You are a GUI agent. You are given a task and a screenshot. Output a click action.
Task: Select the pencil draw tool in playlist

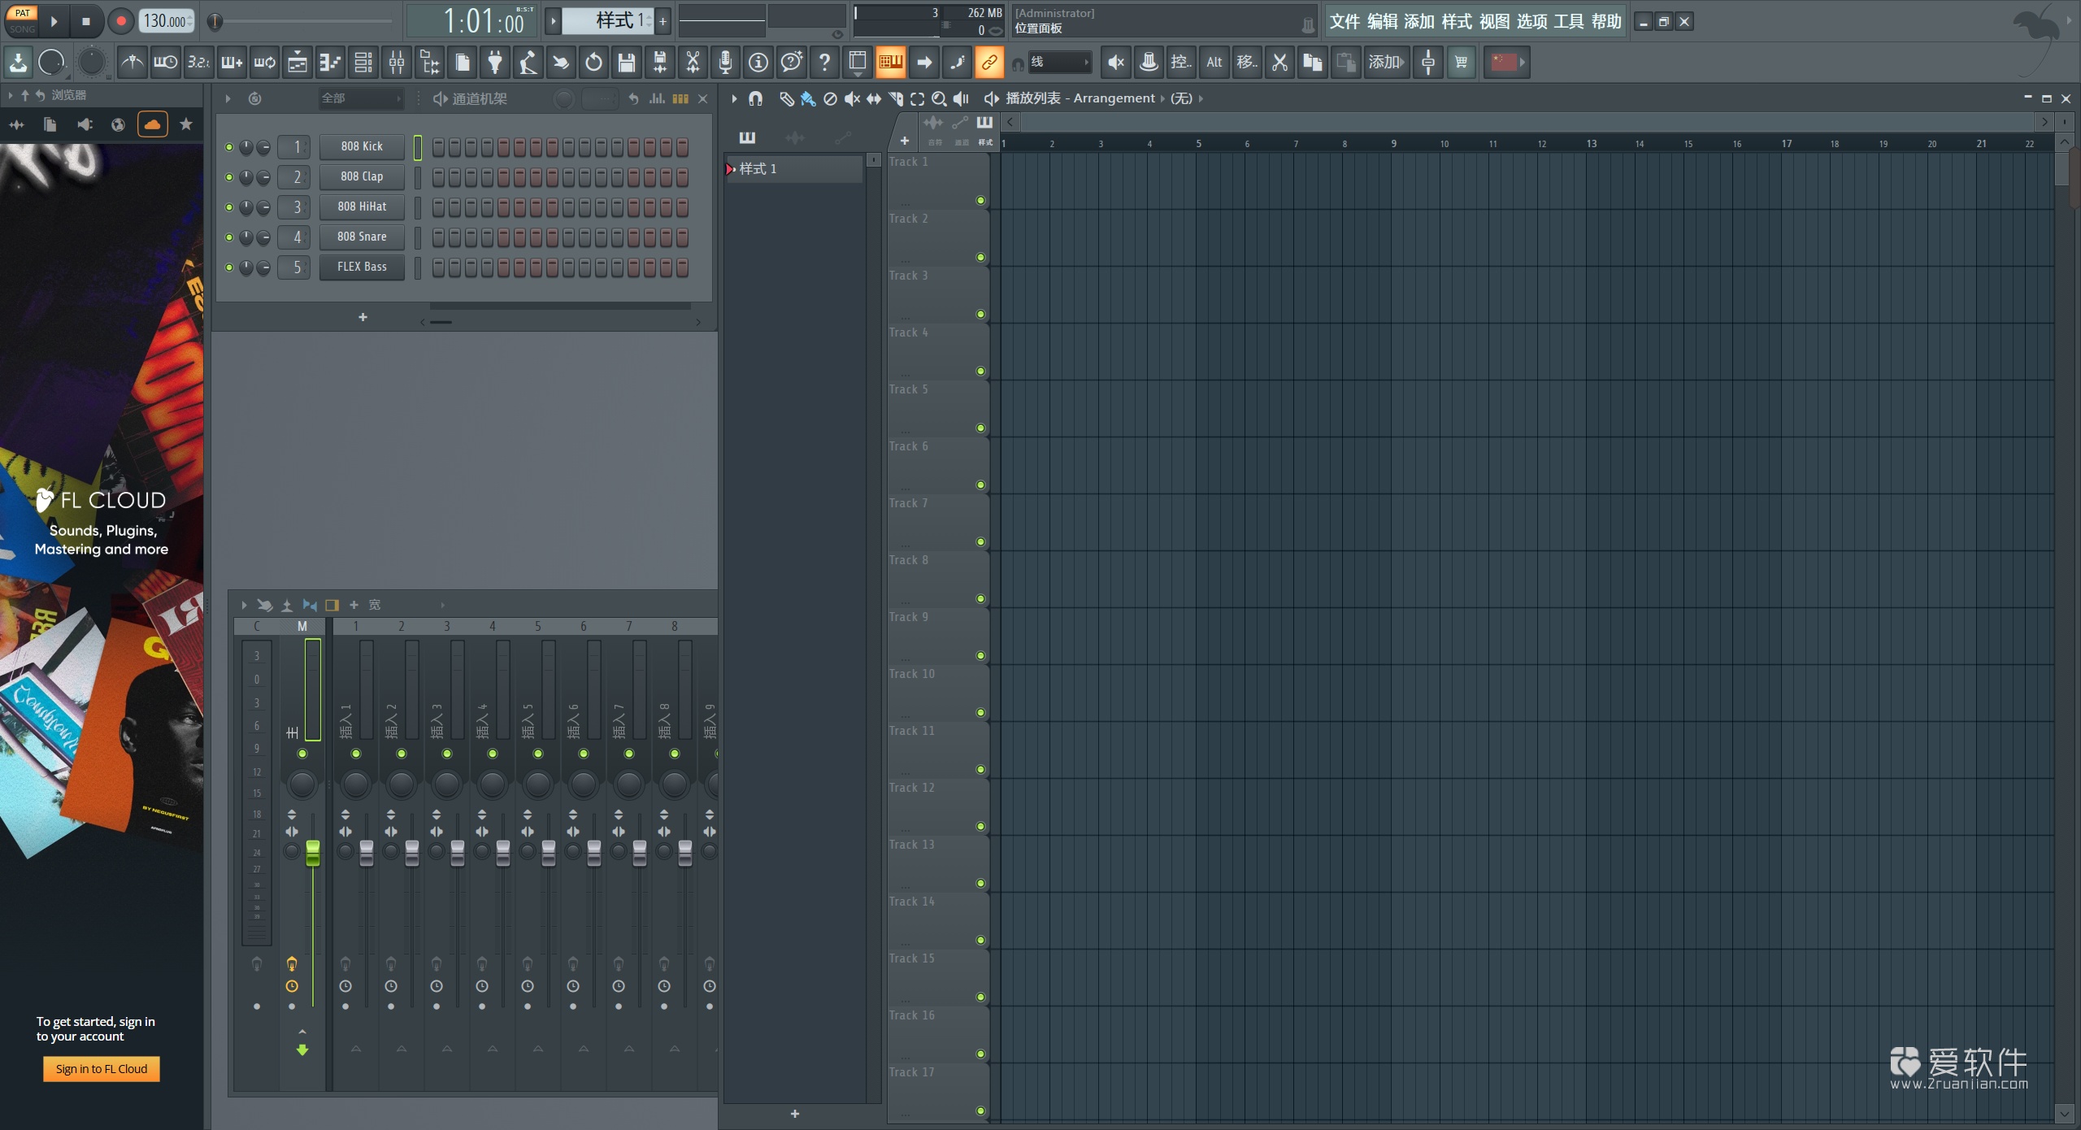coord(787,98)
